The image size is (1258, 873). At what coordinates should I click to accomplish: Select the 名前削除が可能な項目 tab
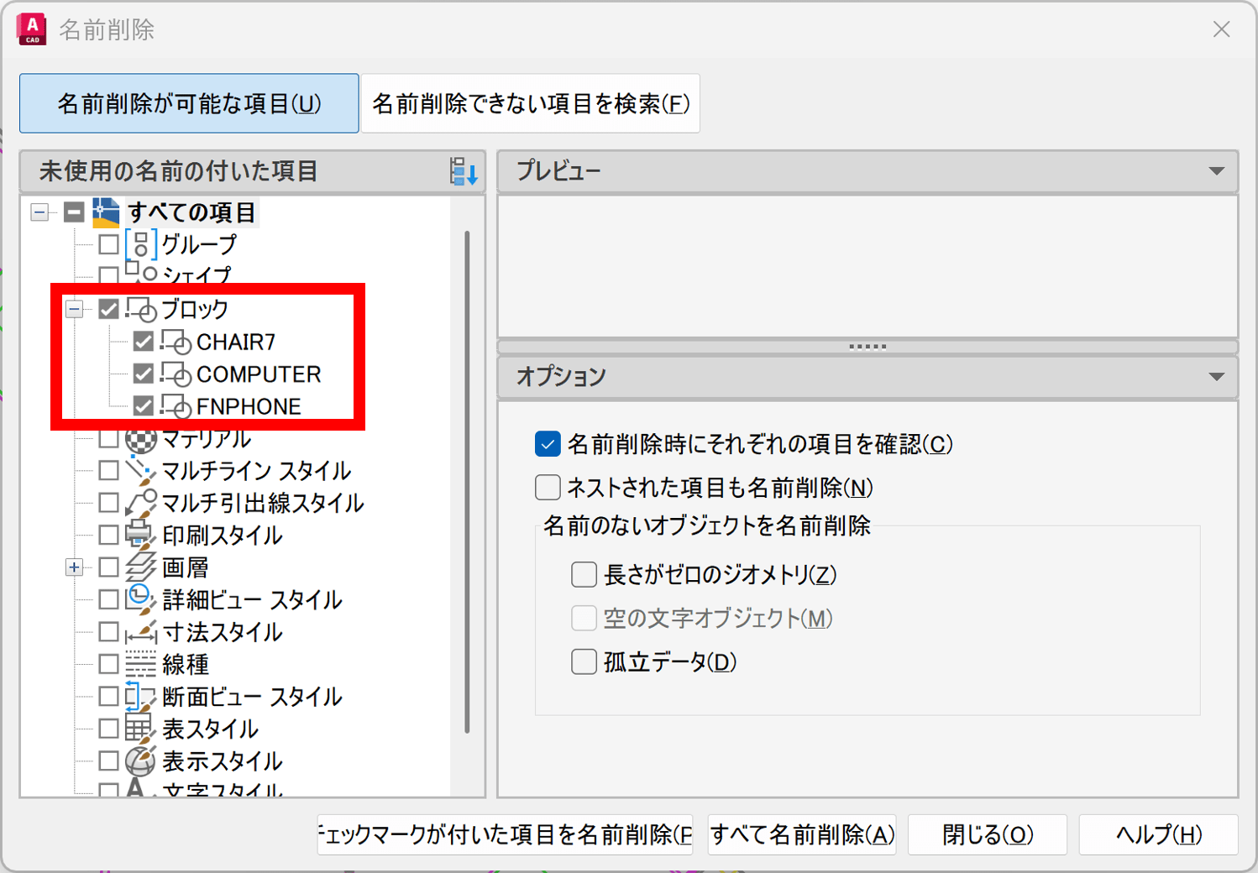[x=189, y=104]
